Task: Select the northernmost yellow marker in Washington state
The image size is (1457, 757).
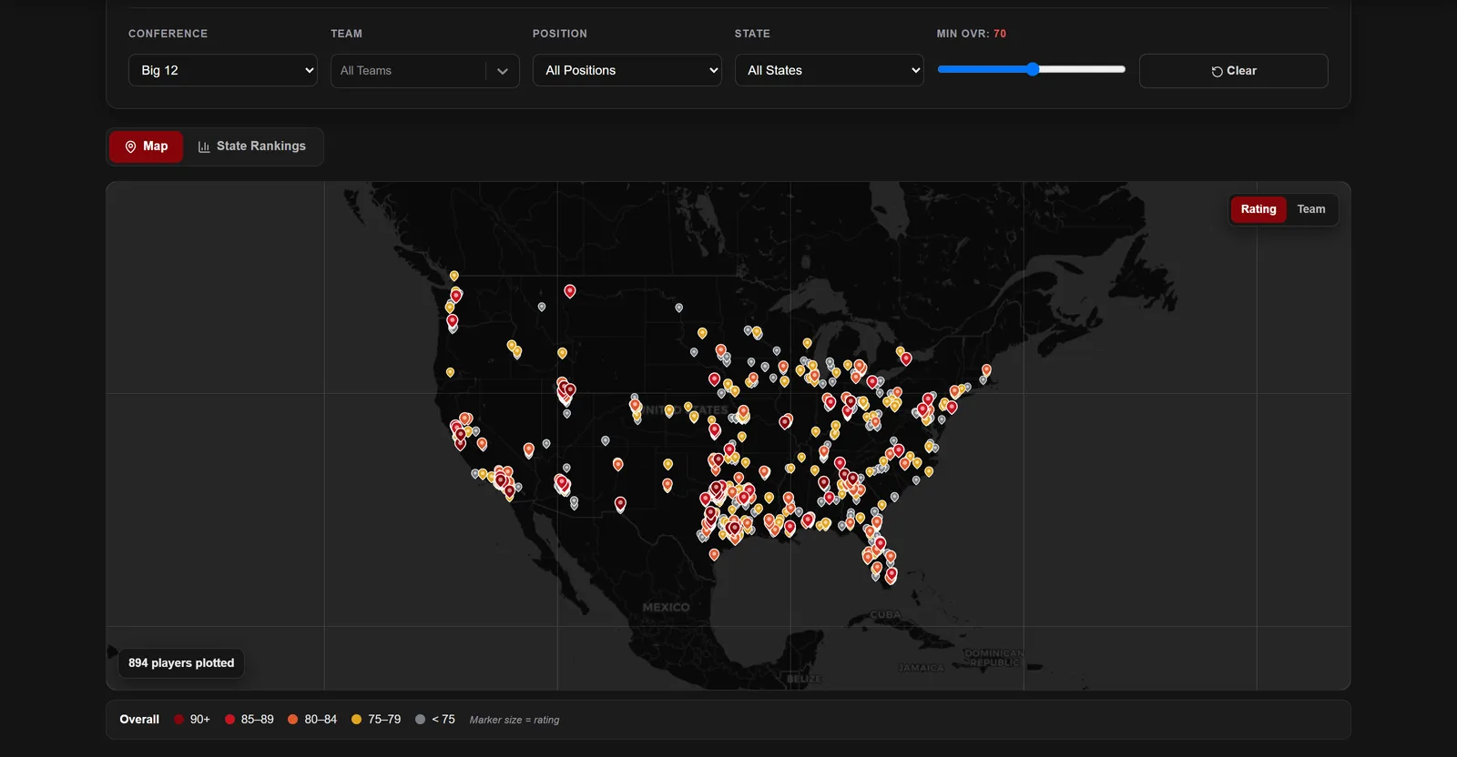Action: 453,276
